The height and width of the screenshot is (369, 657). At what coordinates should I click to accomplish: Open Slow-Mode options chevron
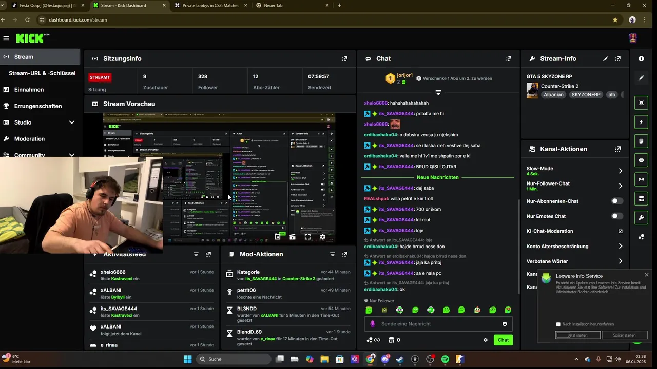click(x=620, y=171)
